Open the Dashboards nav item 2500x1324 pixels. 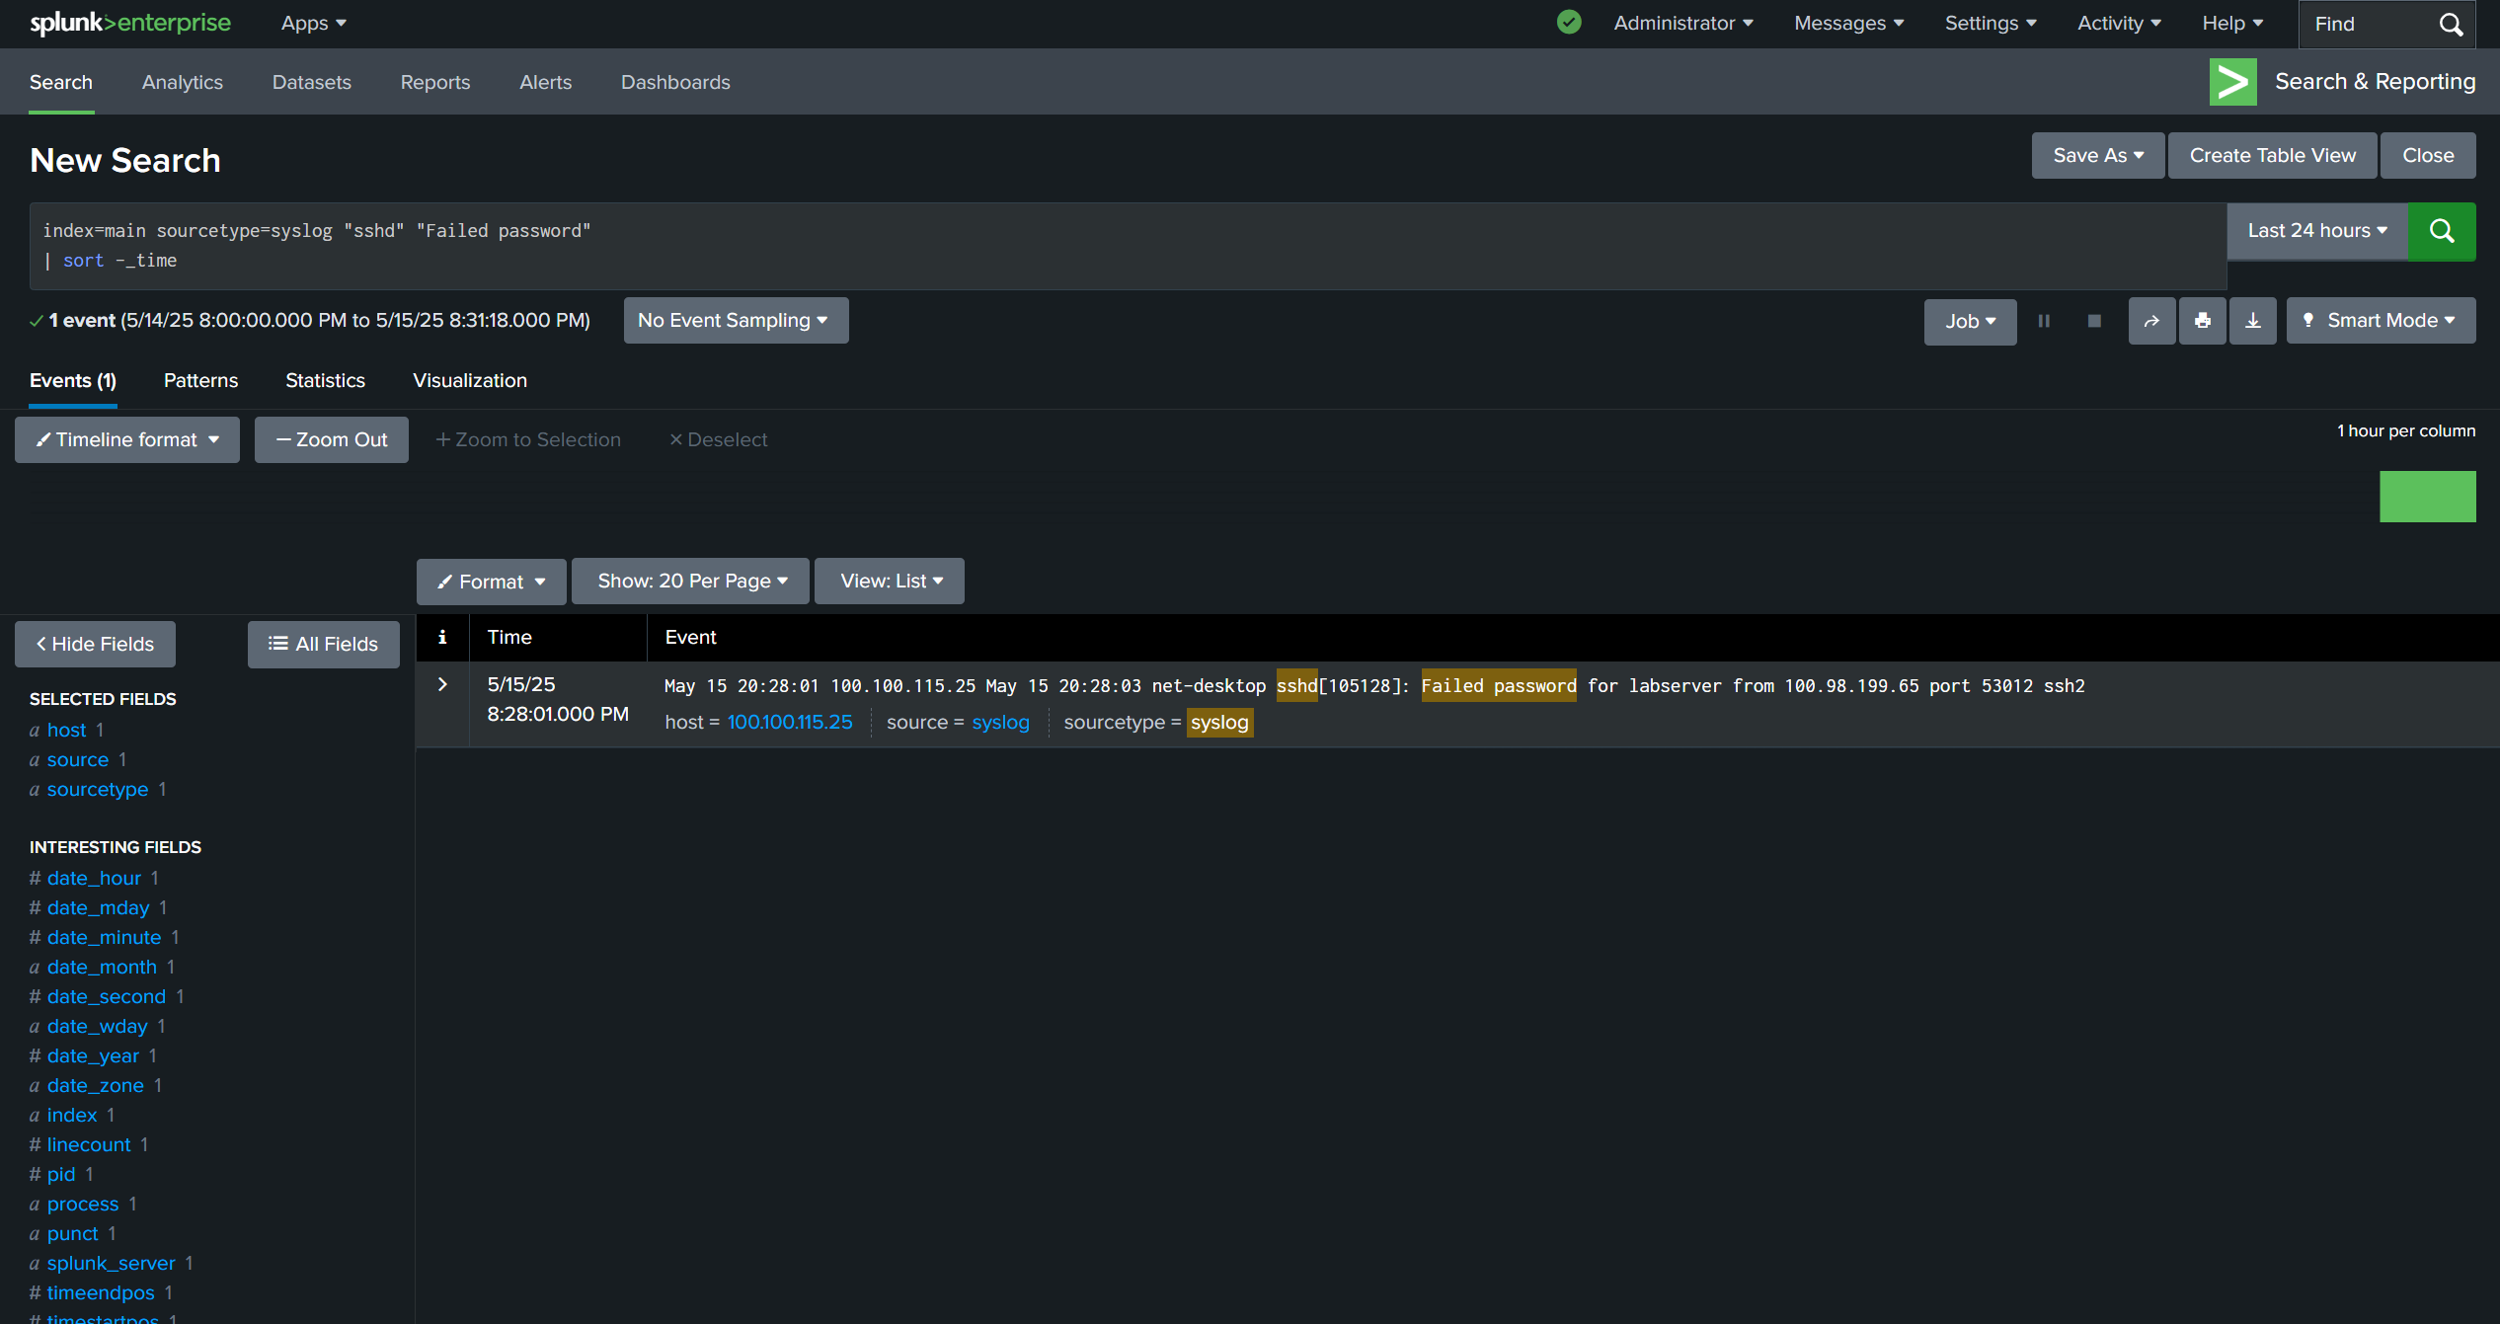click(x=675, y=83)
